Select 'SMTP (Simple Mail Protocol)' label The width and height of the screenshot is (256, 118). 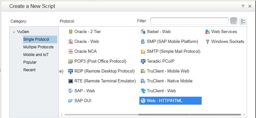(x=174, y=51)
